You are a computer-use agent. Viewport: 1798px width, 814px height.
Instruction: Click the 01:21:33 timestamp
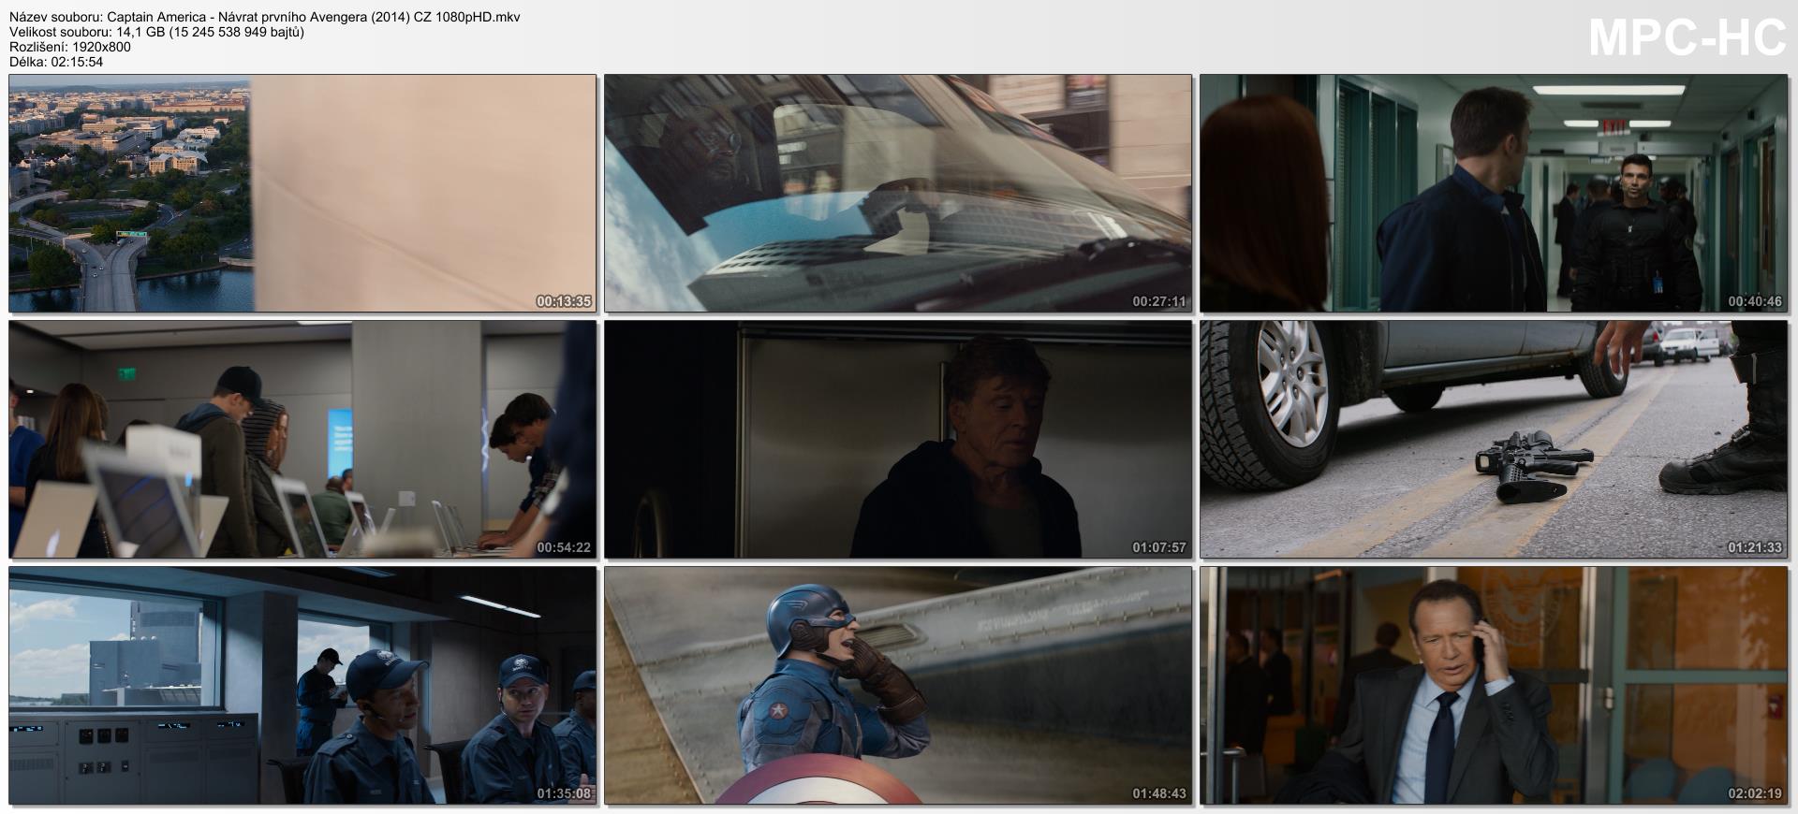pos(1755,547)
